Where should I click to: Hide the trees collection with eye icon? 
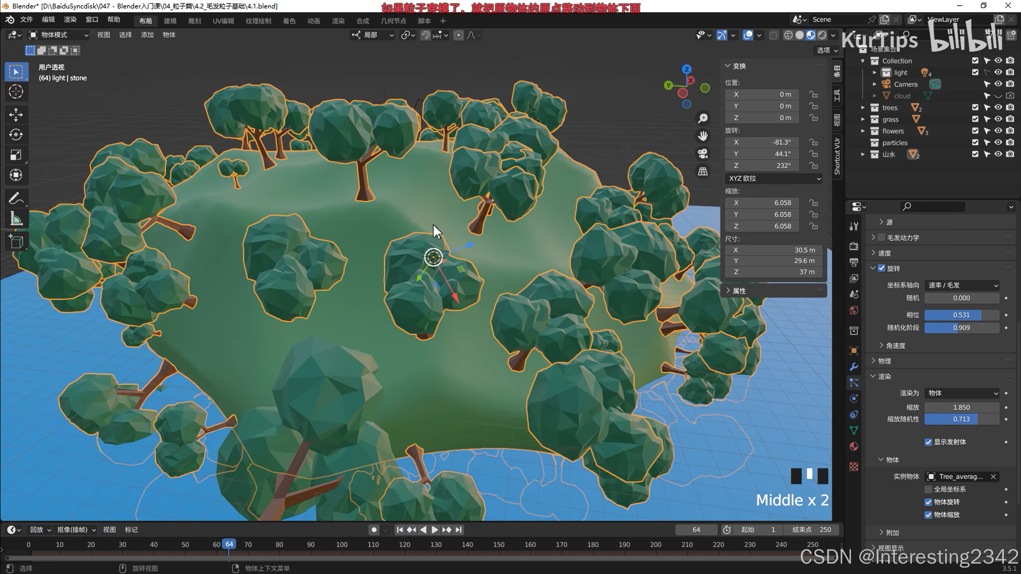[x=998, y=107]
